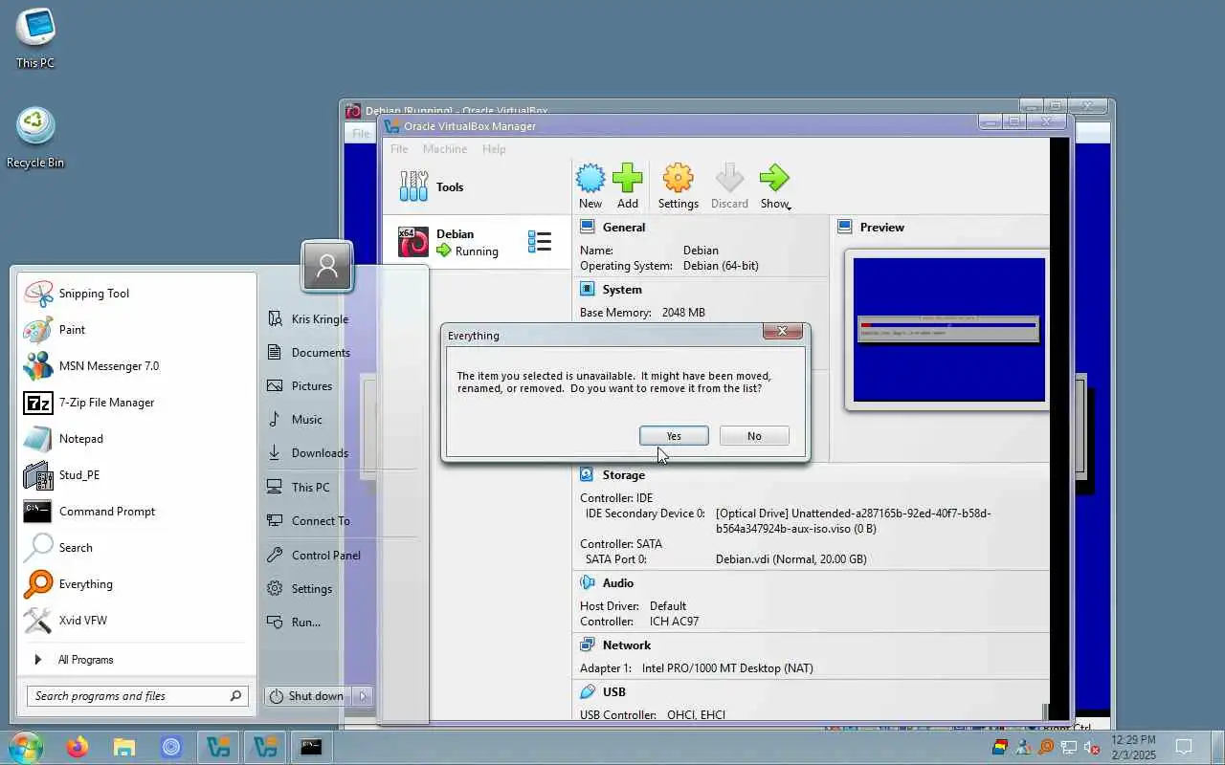Select Tools in VirtualBox Manager sidebar
1225x765 pixels.
477,186
